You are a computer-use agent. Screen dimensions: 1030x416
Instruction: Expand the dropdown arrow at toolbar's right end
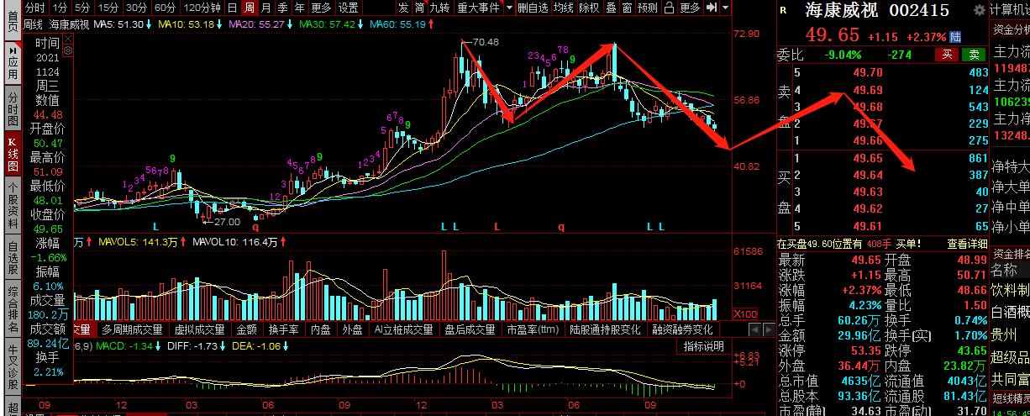(x=726, y=8)
